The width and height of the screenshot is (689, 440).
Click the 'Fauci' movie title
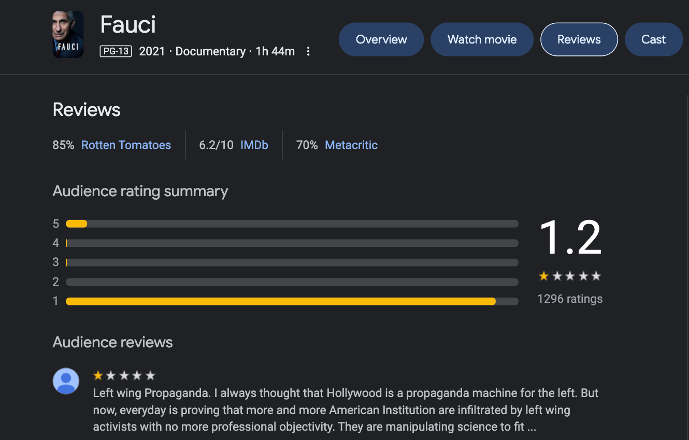(x=128, y=24)
